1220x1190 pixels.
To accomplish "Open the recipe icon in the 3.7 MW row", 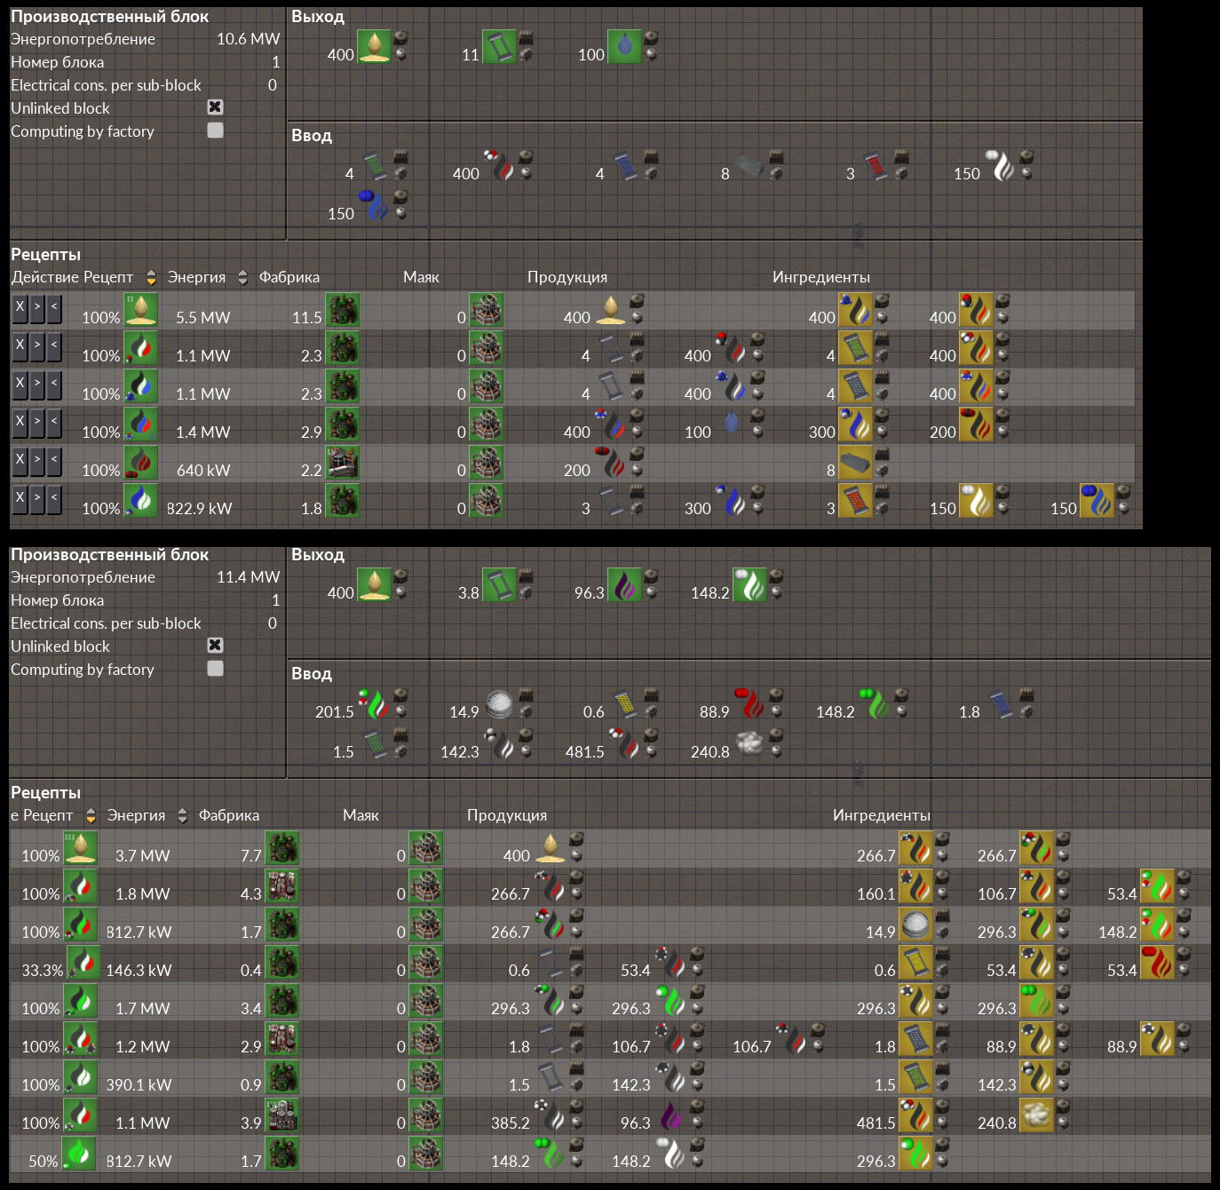I will click(x=81, y=848).
